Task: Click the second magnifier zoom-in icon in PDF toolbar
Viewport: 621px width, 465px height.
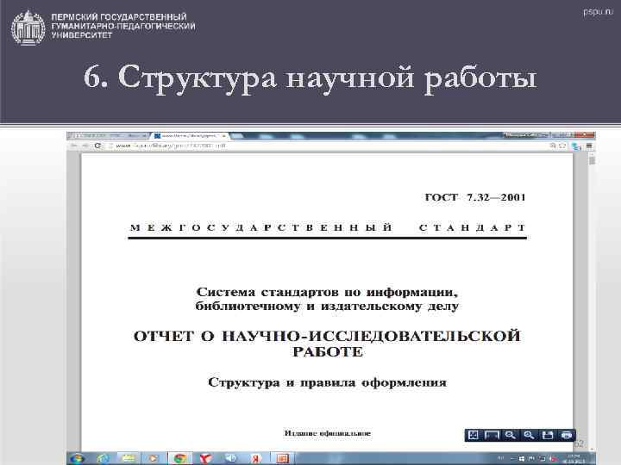Action: 529,435
